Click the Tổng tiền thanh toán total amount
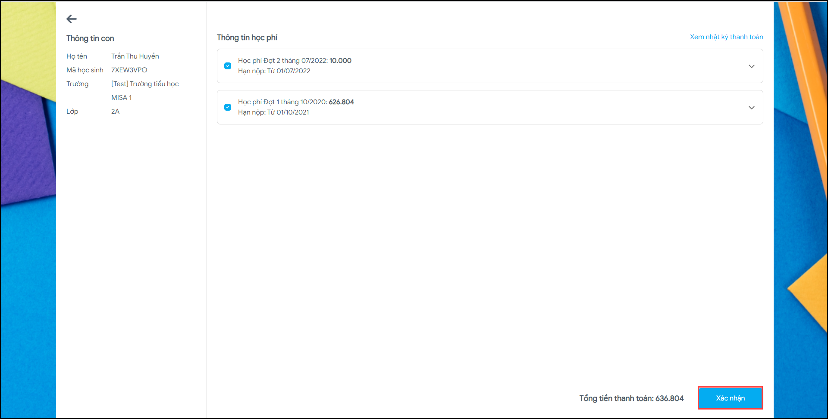 [631, 398]
